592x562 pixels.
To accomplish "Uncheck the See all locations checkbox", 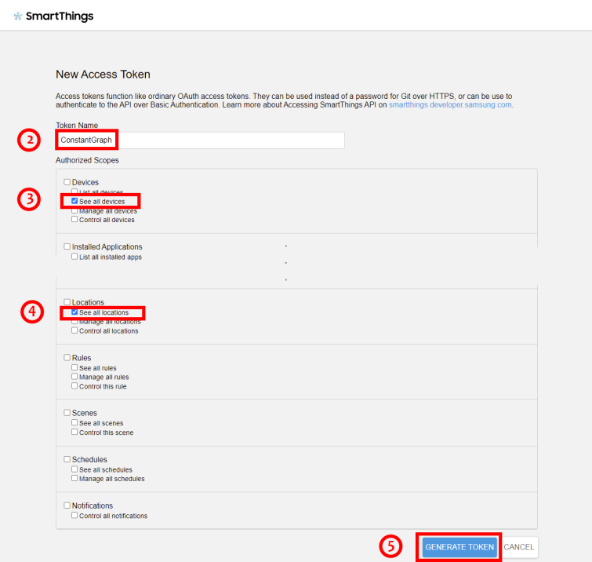I will [74, 312].
